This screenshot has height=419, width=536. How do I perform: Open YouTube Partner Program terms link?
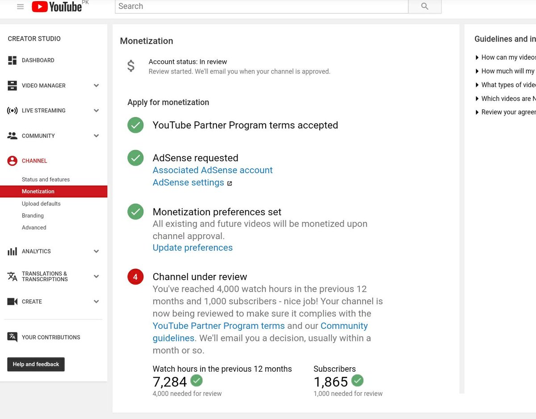point(218,326)
